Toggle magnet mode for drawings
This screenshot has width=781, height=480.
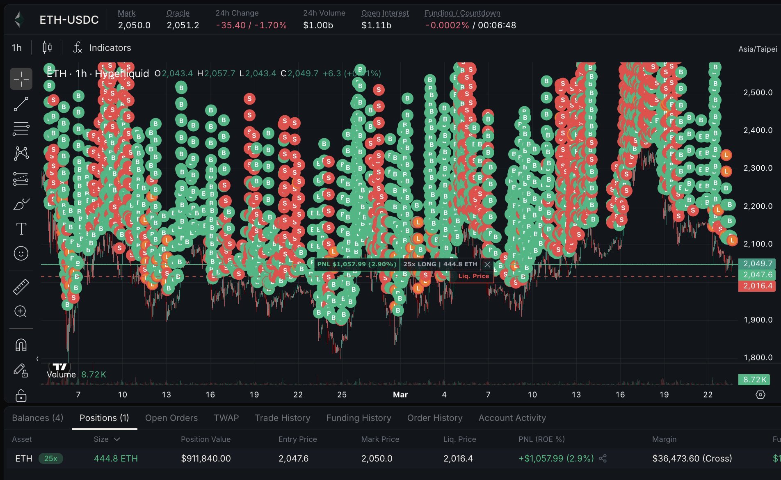click(21, 345)
